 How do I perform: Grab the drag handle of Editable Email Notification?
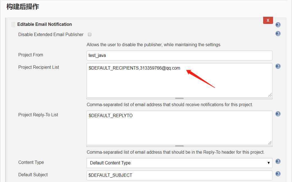point(13,24)
